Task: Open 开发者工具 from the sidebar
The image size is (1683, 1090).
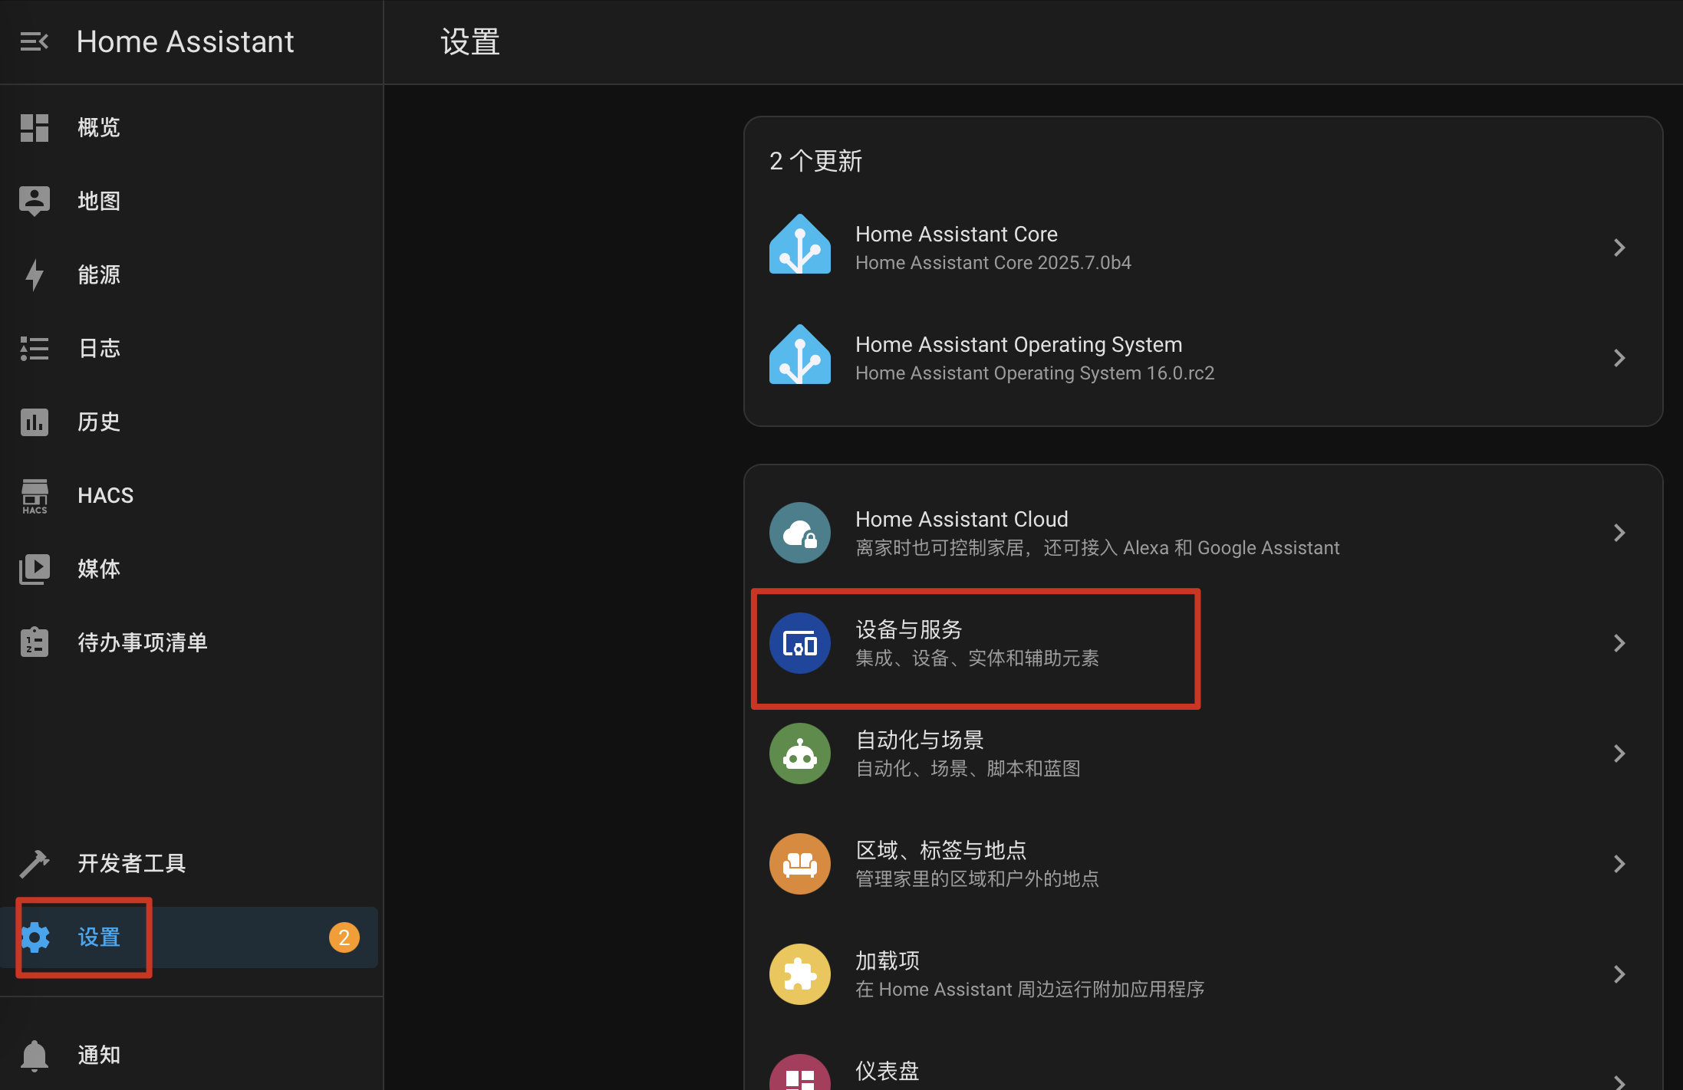Action: pyautogui.click(x=190, y=863)
